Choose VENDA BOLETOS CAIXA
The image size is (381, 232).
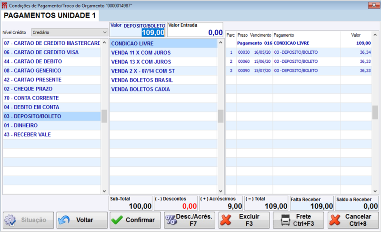163,90
